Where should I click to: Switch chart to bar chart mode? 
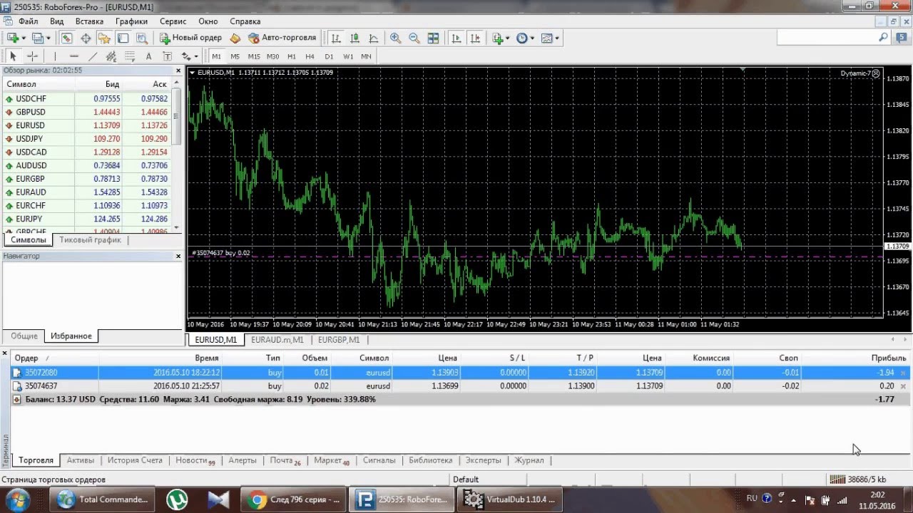point(336,38)
